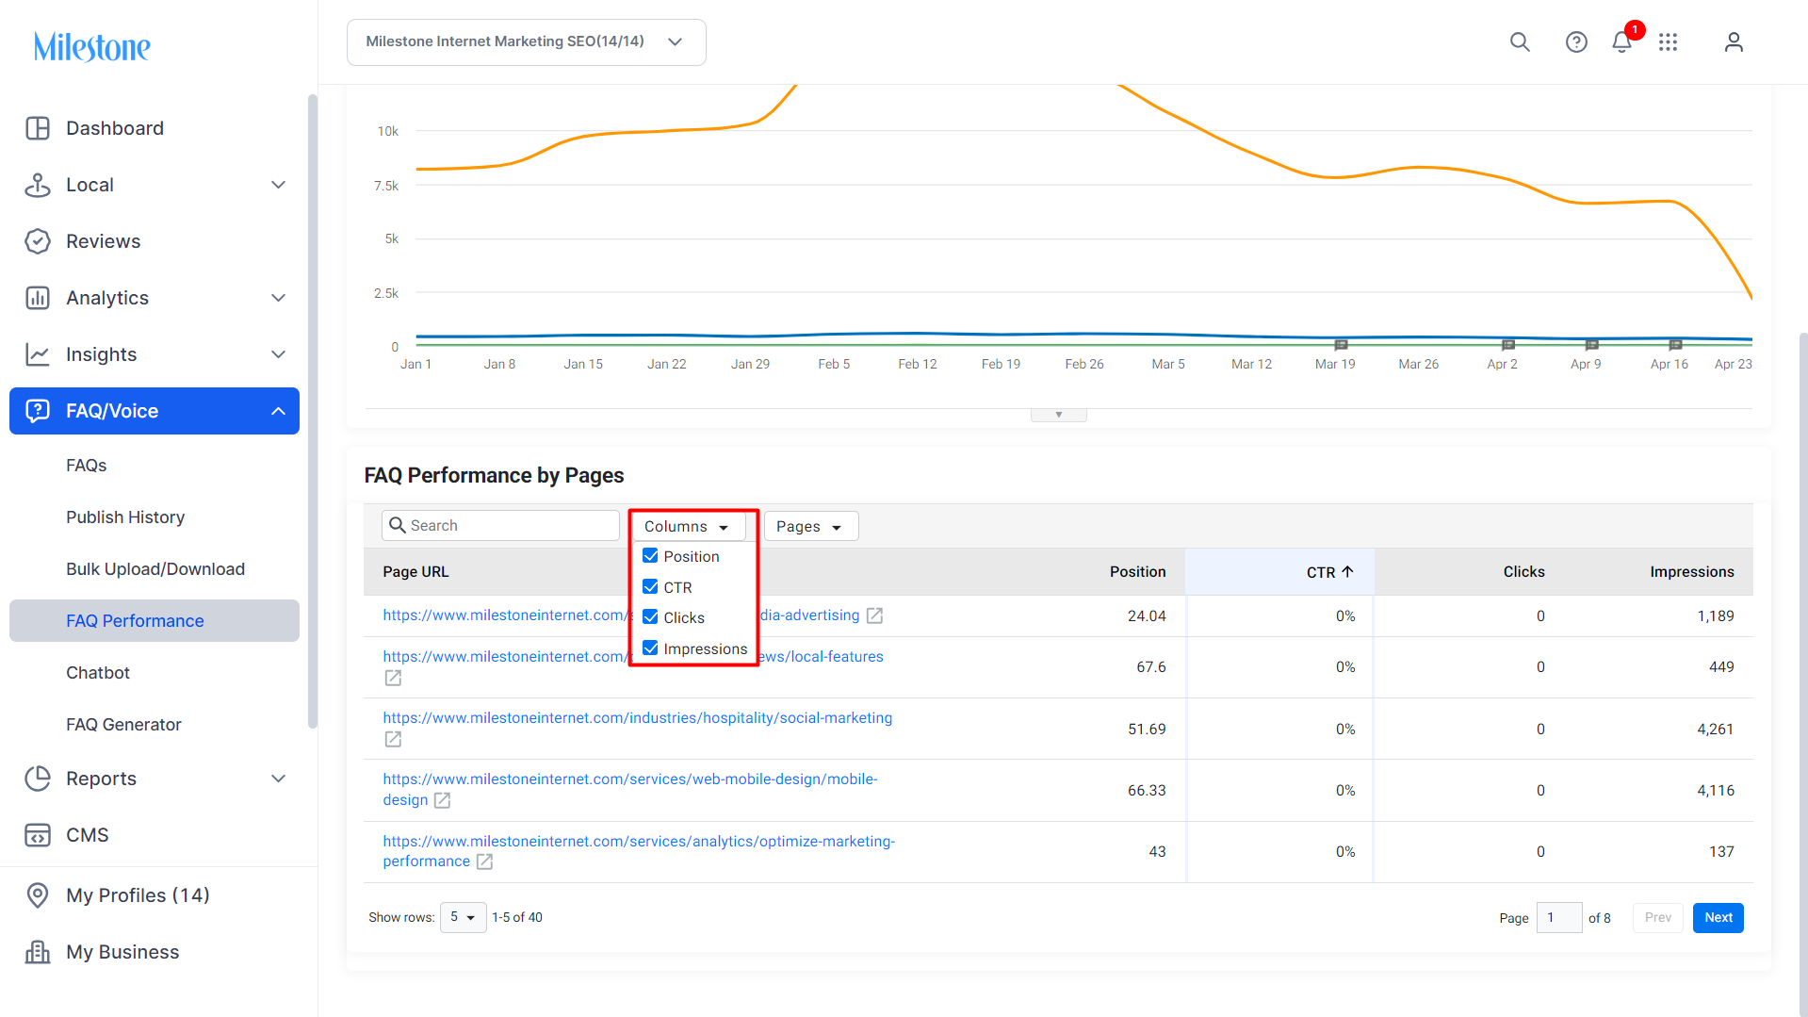Viewport: 1808px width, 1017px height.
Task: Open external link icon for social-marketing URL
Action: (393, 739)
